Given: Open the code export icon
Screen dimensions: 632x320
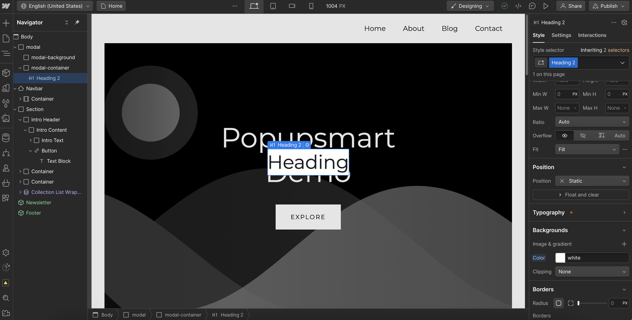Looking at the screenshot, I should [x=518, y=6].
